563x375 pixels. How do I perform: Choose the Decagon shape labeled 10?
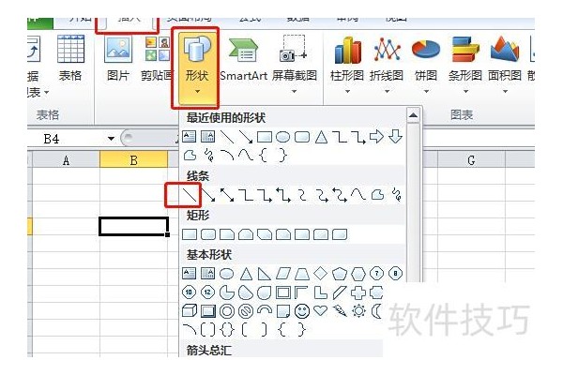pyautogui.click(x=190, y=292)
